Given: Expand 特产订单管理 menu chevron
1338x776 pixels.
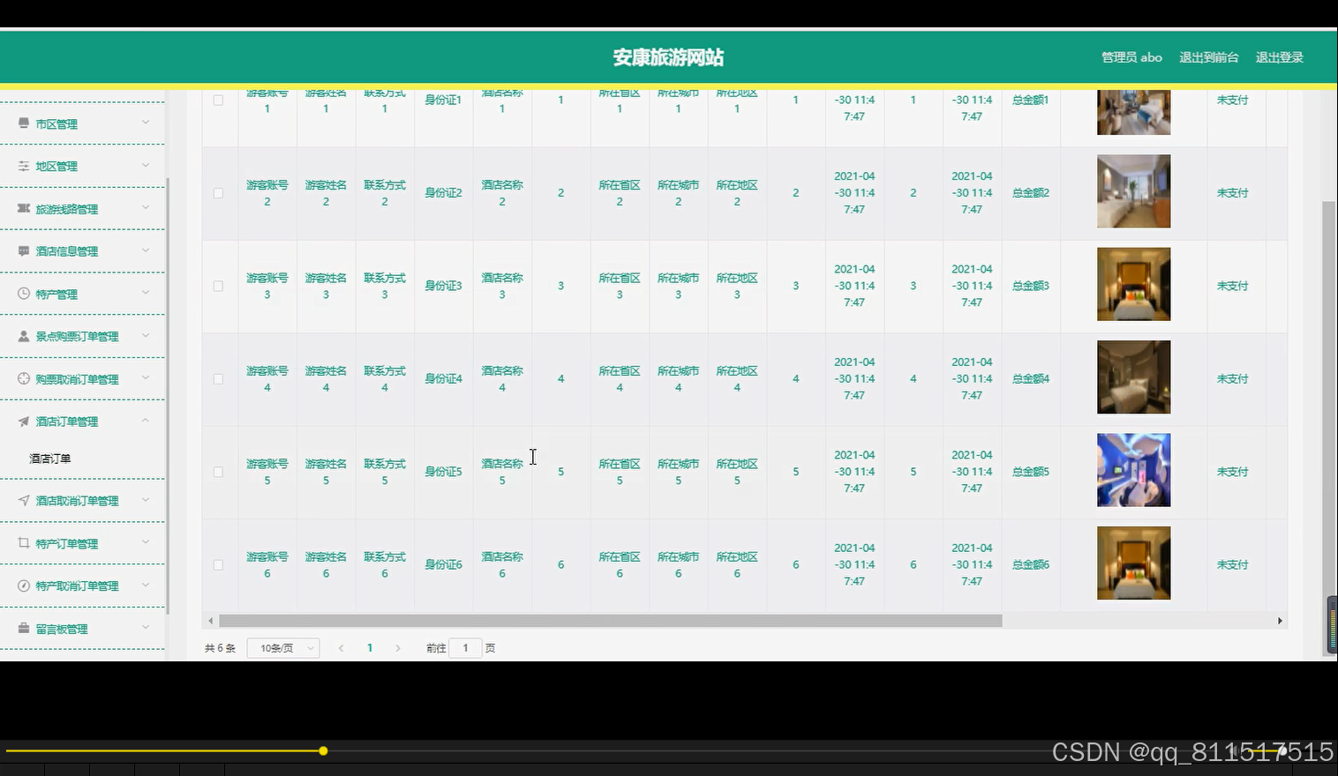Looking at the screenshot, I should (x=146, y=541).
